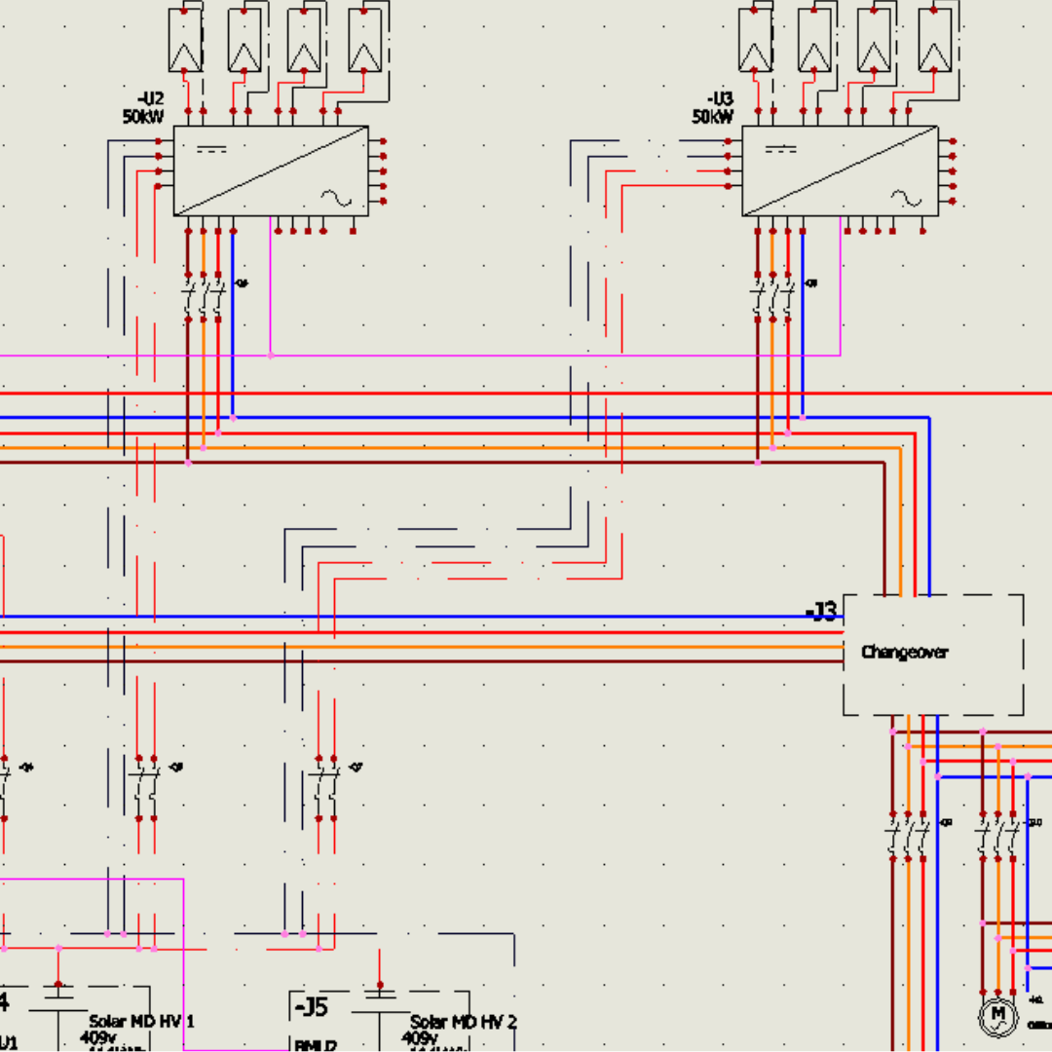Select the battery symbol above Solar MD HV 1
The height and width of the screenshot is (1052, 1052).
pos(58,991)
